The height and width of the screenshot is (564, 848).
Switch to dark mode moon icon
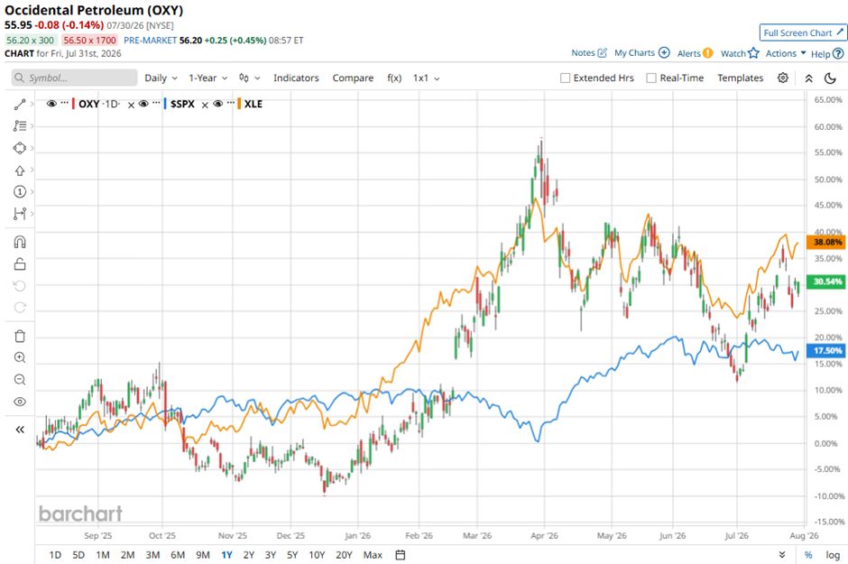click(x=830, y=79)
